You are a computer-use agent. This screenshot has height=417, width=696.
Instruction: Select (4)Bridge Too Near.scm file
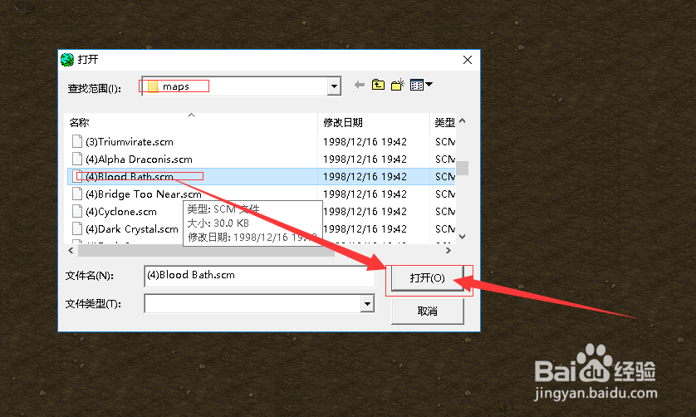coord(144,194)
